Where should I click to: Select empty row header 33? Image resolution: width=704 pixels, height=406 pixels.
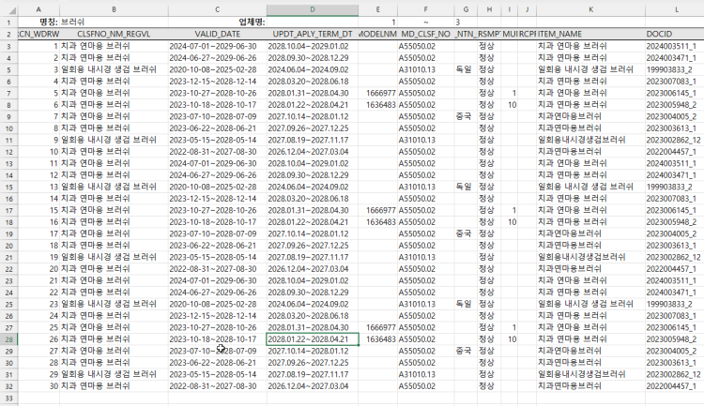coord(9,398)
